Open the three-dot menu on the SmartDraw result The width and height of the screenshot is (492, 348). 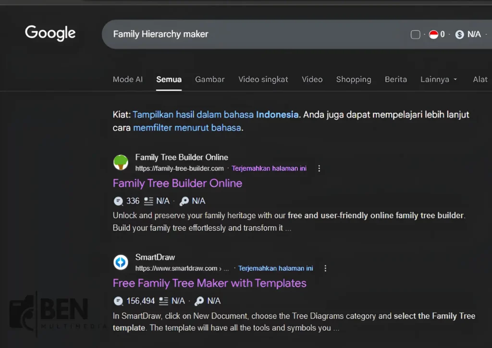(x=325, y=268)
